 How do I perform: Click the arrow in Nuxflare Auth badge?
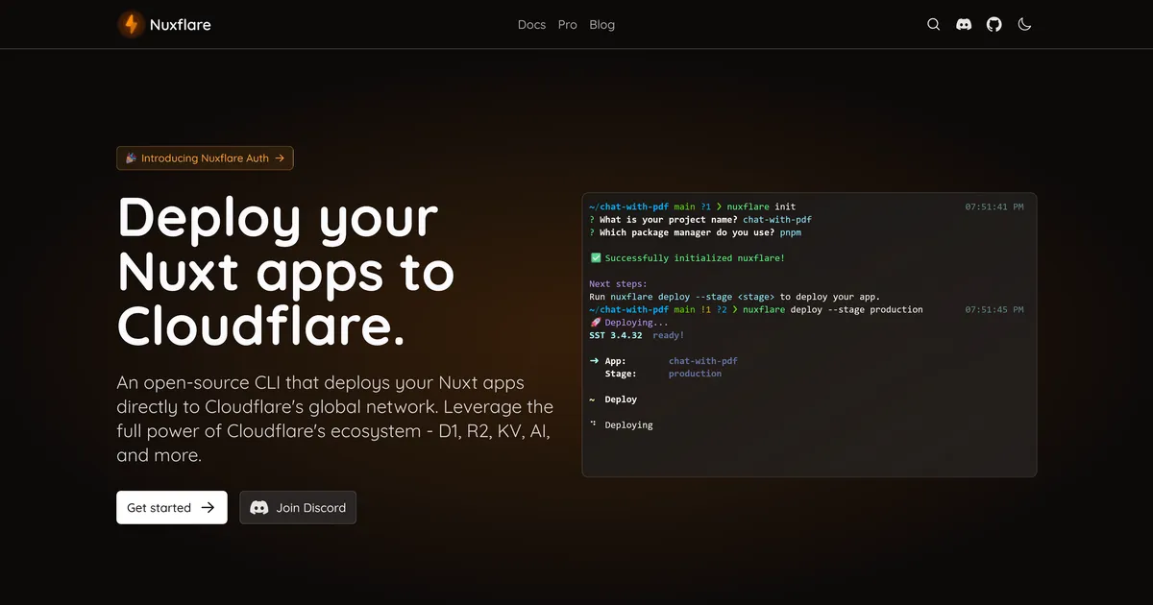click(280, 158)
